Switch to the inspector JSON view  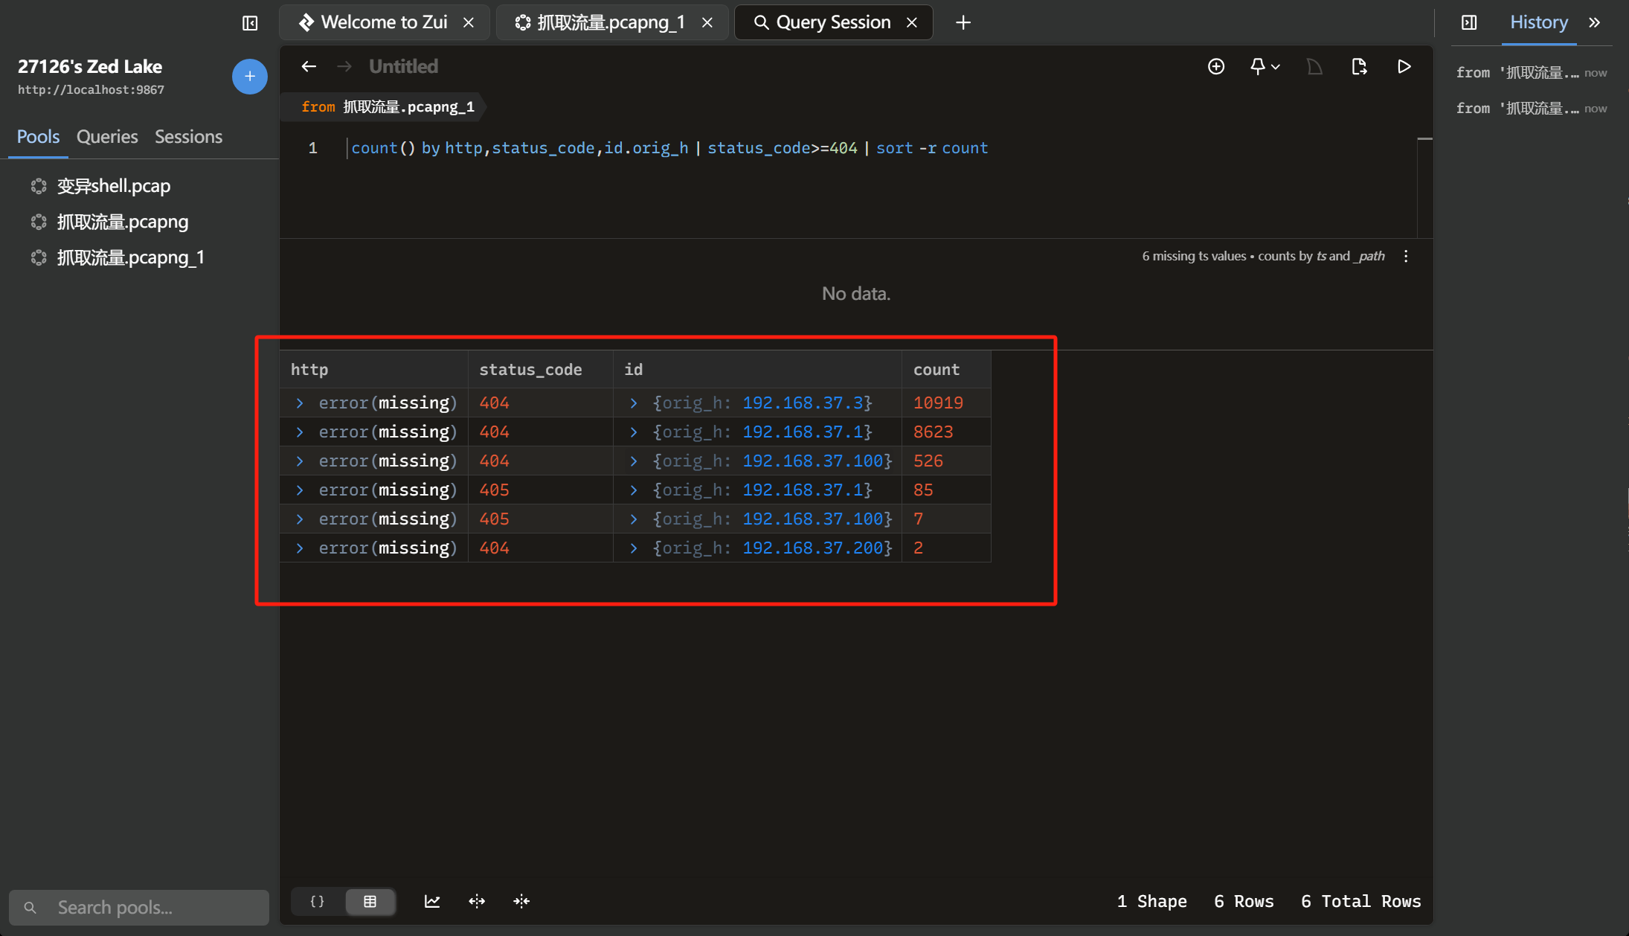[318, 901]
